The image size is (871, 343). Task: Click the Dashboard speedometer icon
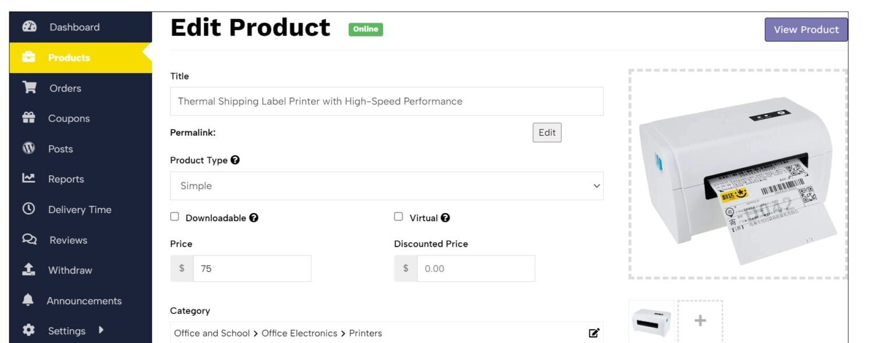coord(29,27)
